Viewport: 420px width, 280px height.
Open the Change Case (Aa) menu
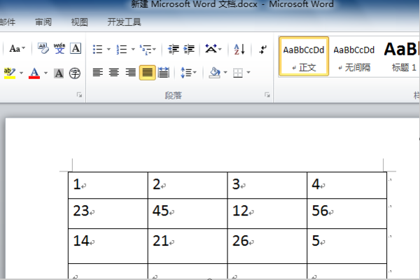(17, 49)
